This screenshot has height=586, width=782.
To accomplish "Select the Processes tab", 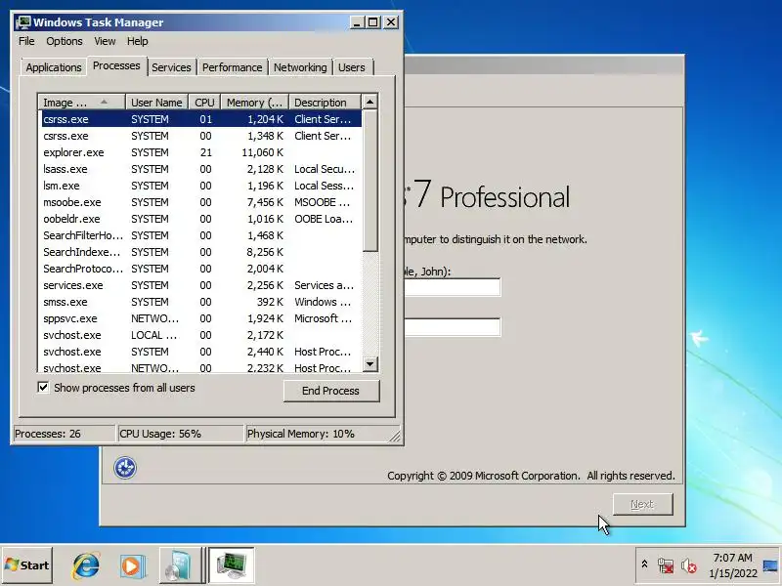I will [x=116, y=65].
